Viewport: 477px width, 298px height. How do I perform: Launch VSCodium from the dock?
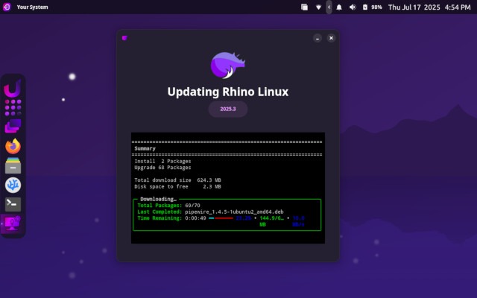tap(13, 185)
